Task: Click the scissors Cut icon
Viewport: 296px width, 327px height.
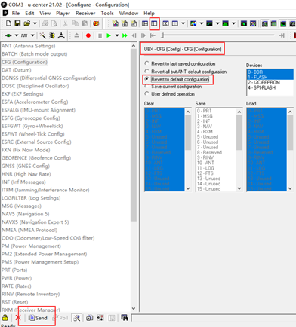Action: [x=65, y=23]
